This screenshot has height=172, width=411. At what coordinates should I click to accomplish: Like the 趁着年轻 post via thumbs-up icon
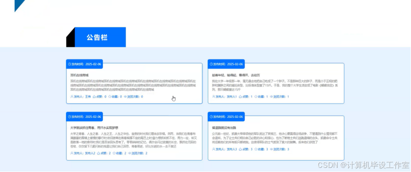coord(240,97)
